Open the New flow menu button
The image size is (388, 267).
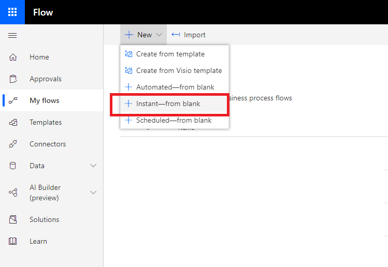[143, 35]
